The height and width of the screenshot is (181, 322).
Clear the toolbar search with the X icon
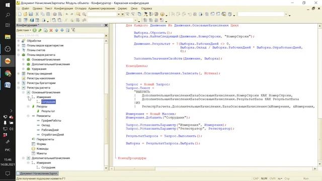(x=123, y=14)
